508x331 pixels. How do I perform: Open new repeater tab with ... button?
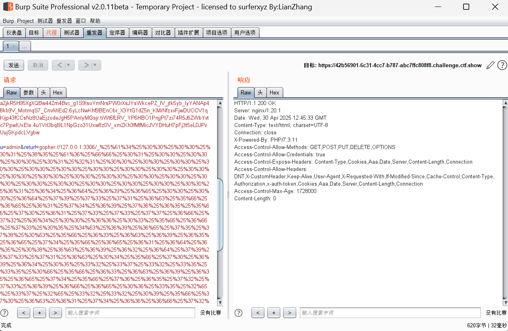(x=24, y=46)
